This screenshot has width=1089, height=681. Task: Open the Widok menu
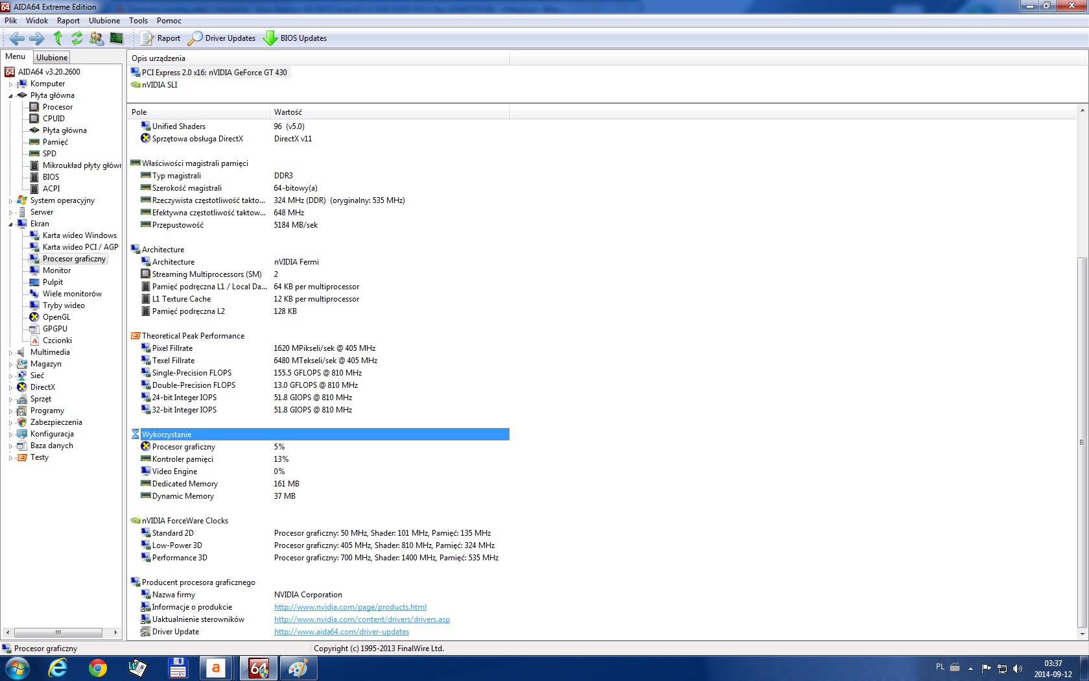pos(37,21)
